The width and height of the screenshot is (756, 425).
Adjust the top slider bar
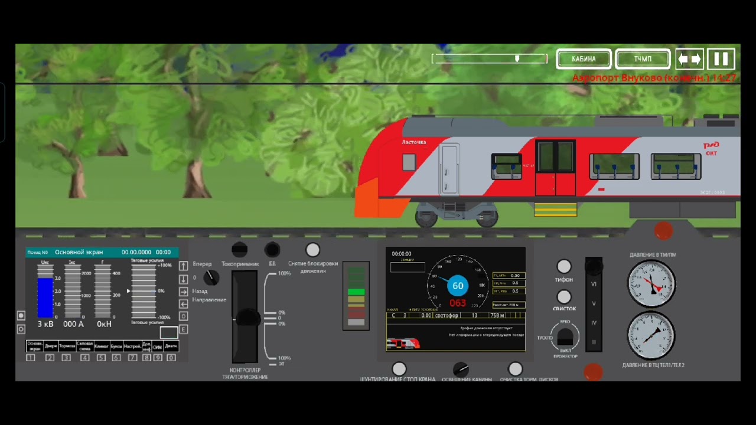(490, 58)
